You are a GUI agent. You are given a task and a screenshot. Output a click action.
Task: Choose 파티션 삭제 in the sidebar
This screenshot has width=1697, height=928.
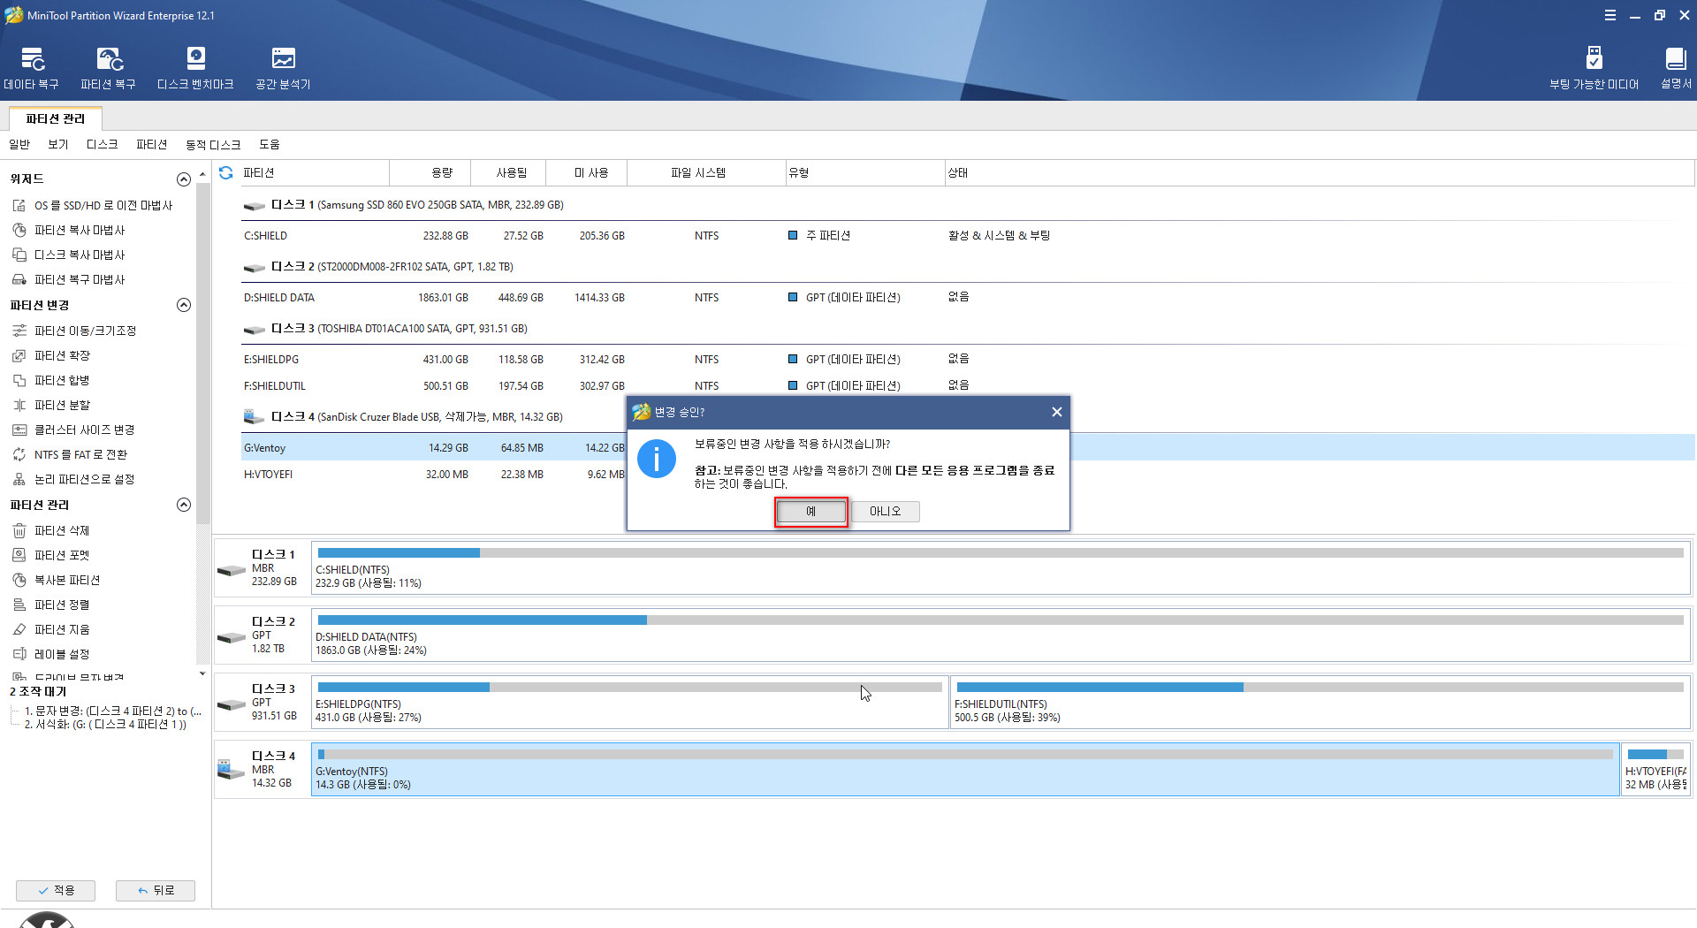[52, 530]
